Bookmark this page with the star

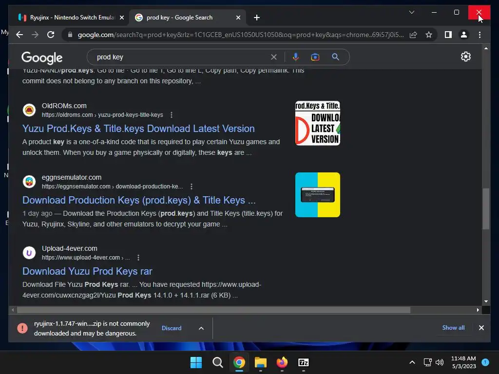pos(429,35)
